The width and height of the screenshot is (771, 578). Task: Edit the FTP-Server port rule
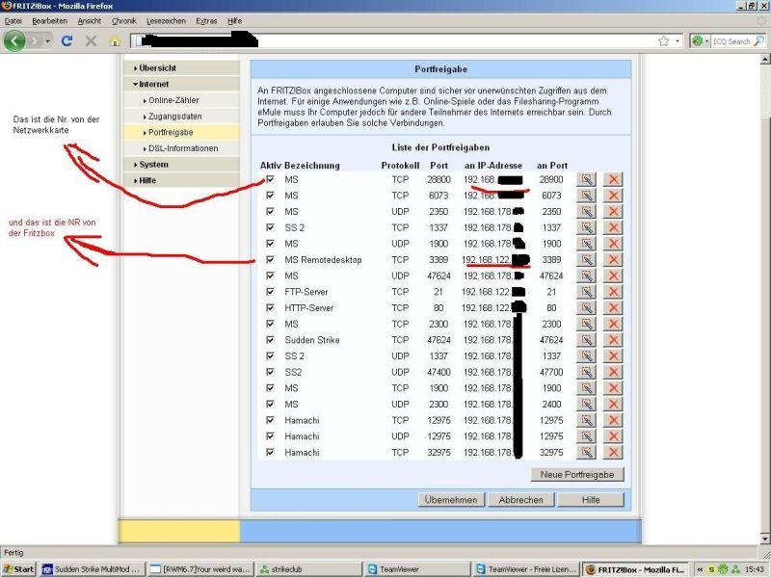(x=586, y=292)
